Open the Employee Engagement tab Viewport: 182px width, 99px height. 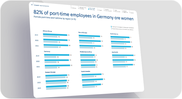[125, 12]
